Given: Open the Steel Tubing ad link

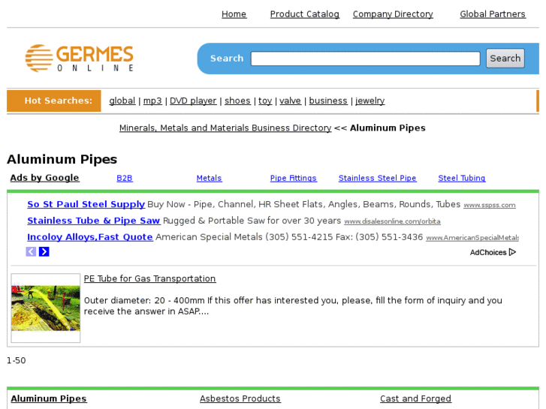Looking at the screenshot, I should point(461,178).
